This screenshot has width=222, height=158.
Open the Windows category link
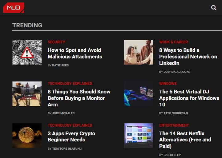(168, 84)
